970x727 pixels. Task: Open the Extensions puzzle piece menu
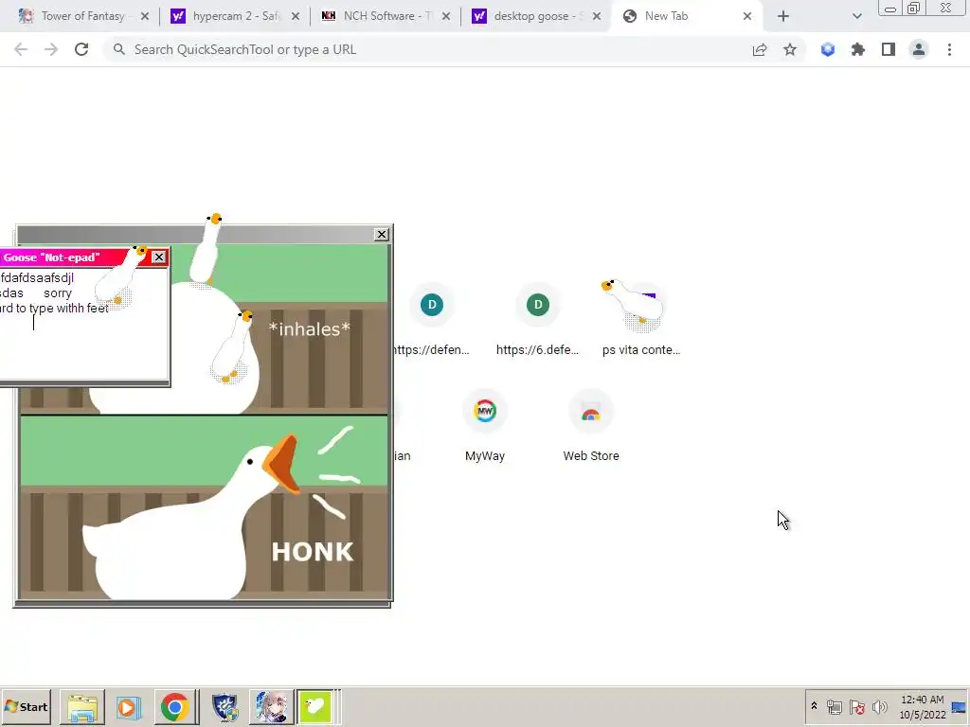click(x=858, y=49)
